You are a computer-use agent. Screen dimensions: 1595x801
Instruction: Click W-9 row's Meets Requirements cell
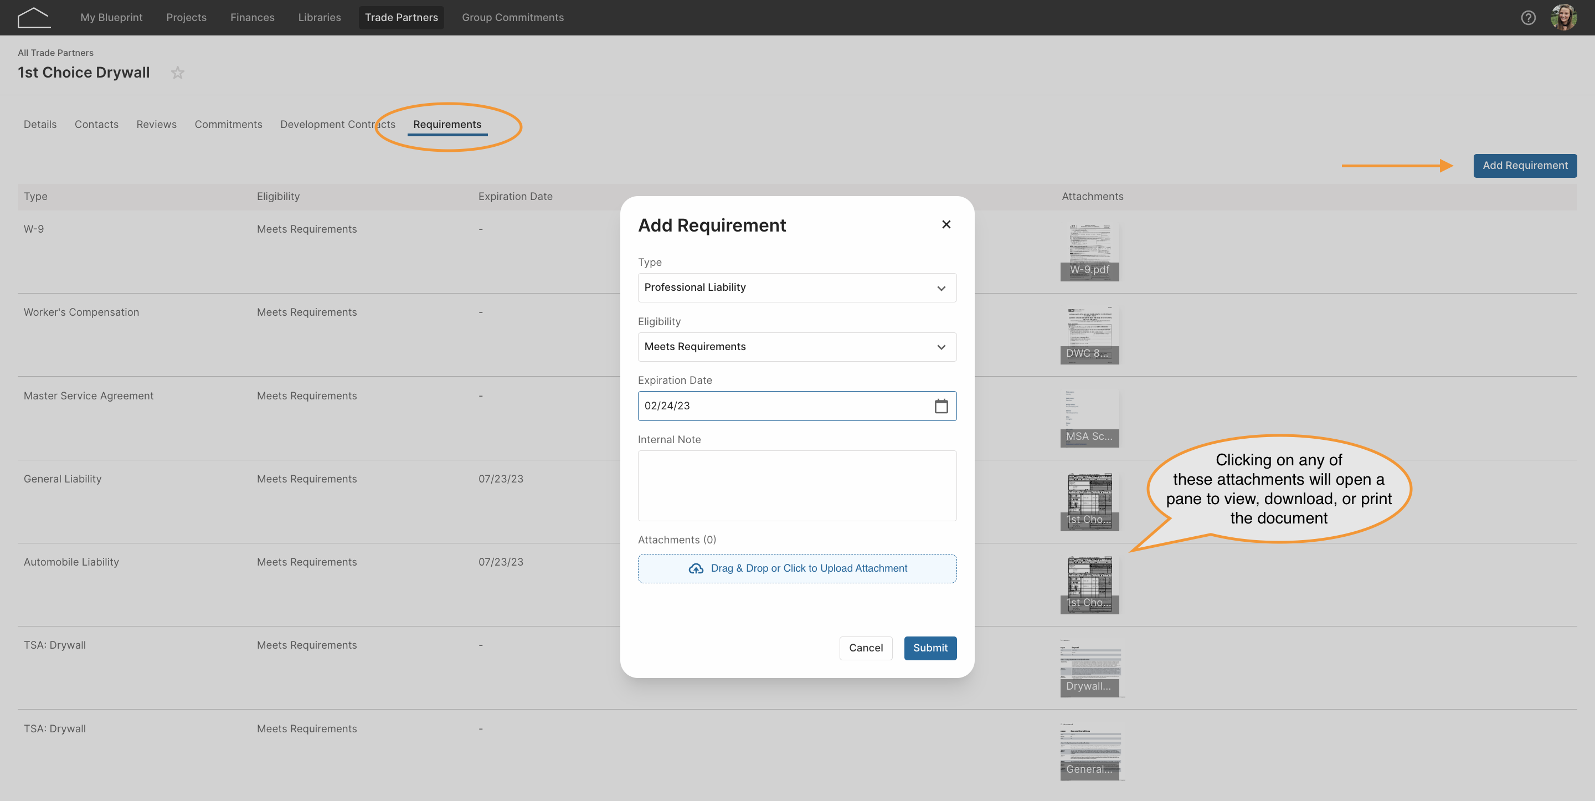(x=306, y=229)
